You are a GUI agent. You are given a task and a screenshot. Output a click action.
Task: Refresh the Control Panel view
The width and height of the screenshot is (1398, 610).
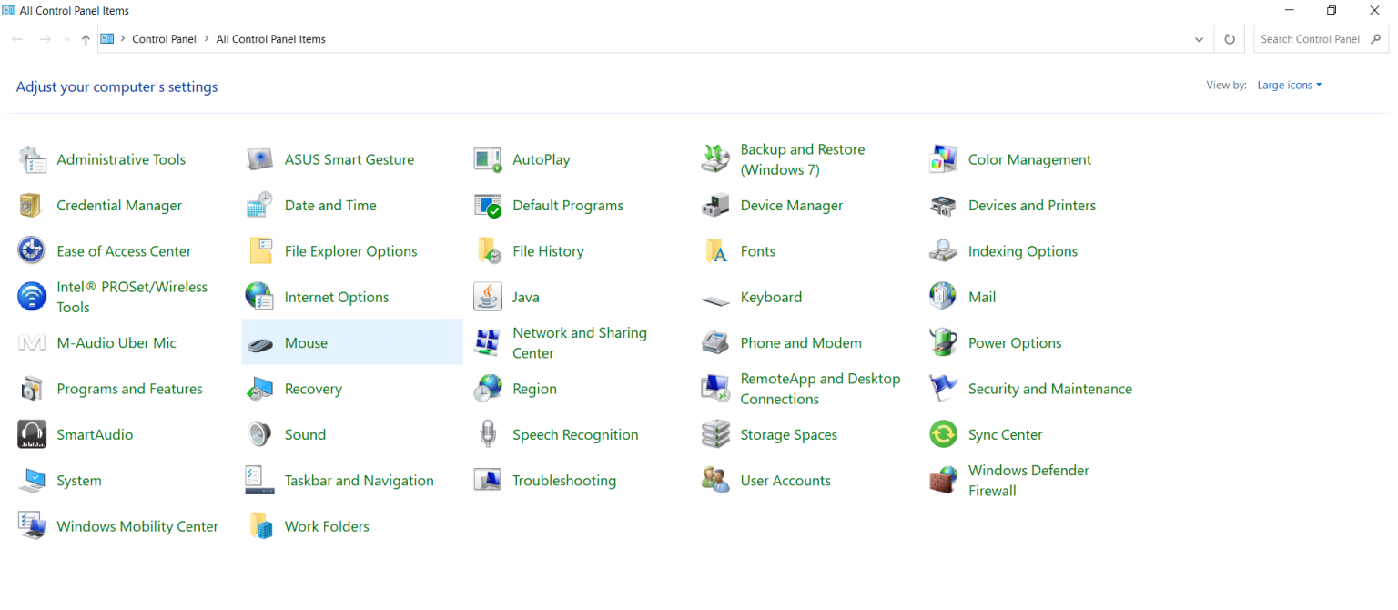pyautogui.click(x=1229, y=39)
